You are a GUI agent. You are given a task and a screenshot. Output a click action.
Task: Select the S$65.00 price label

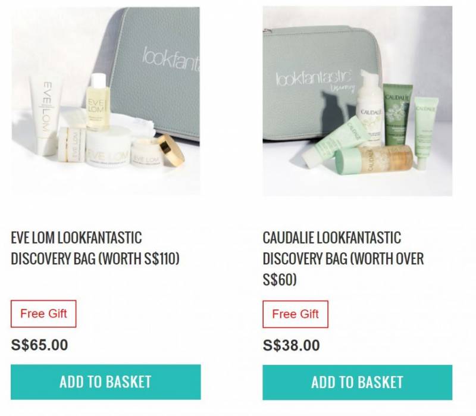point(39,345)
